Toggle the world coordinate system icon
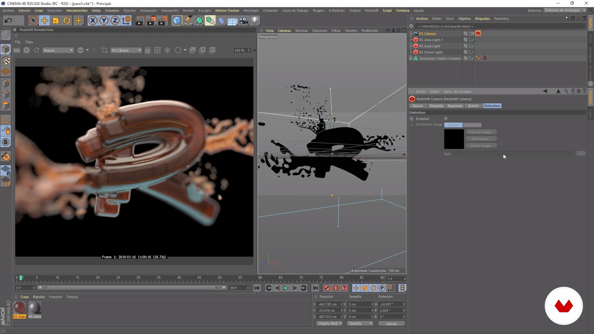 pyautogui.click(x=127, y=21)
